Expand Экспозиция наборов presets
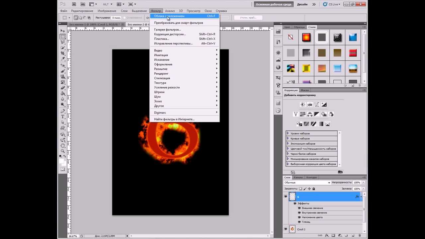The height and width of the screenshot is (239, 425). [288, 144]
